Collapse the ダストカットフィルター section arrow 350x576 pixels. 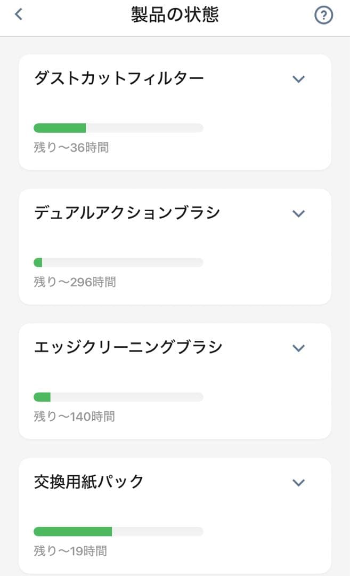tap(299, 78)
